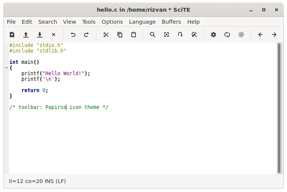Click the Copy toolbar icon
Screen dimensions: 287x192
click(x=120, y=35)
